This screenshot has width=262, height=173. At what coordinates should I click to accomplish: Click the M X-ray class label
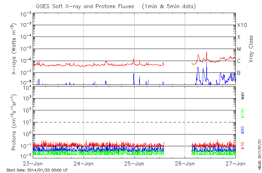coord(239,49)
